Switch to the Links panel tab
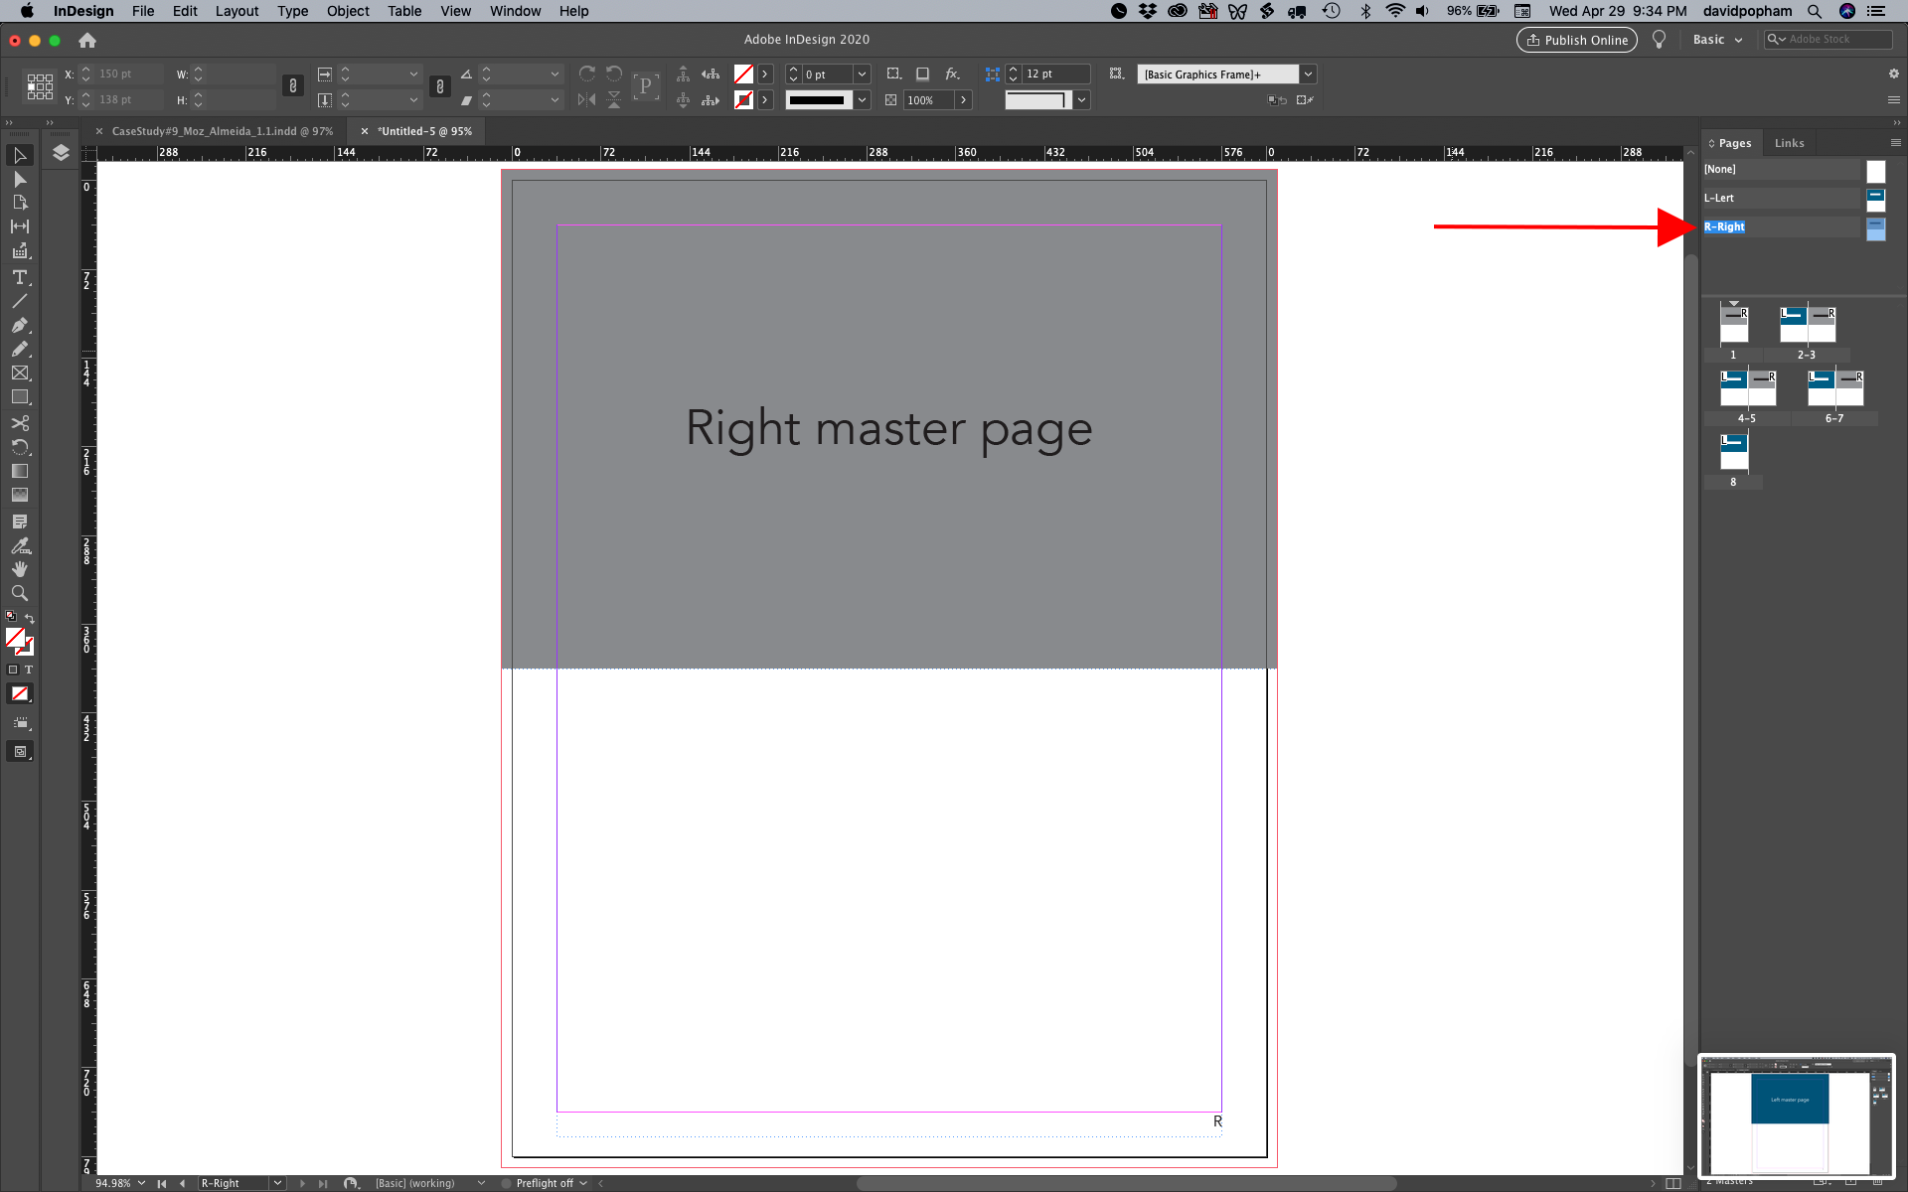 click(1788, 142)
